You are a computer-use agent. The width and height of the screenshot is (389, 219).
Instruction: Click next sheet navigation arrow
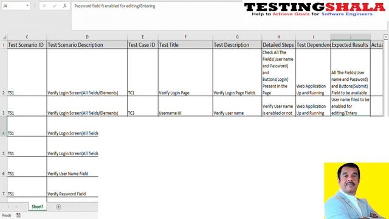point(16,207)
